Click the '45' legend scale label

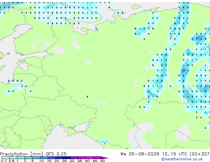pyautogui.click(x=95, y=161)
